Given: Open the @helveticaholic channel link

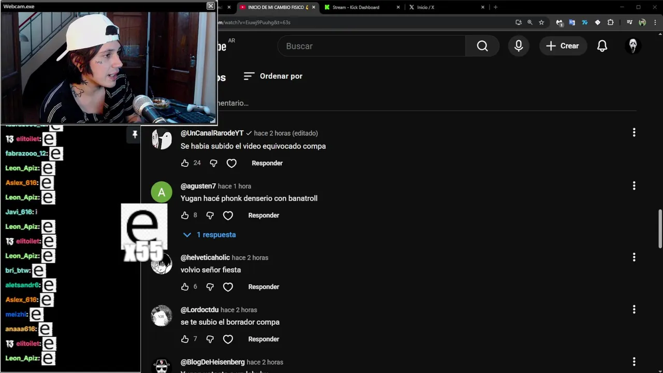Looking at the screenshot, I should (x=205, y=257).
